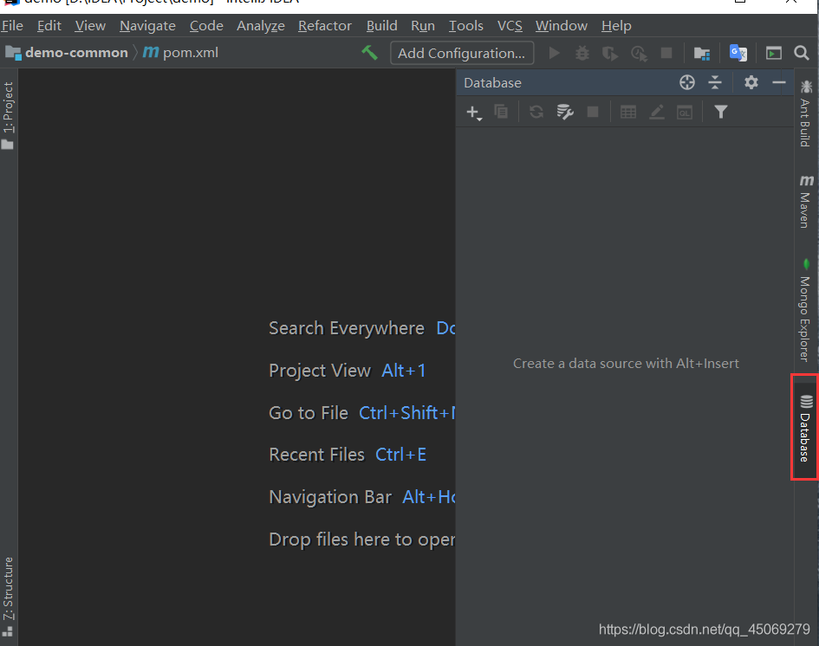819x646 pixels.
Task: Open the new data source plus dropdown
Action: click(x=474, y=112)
